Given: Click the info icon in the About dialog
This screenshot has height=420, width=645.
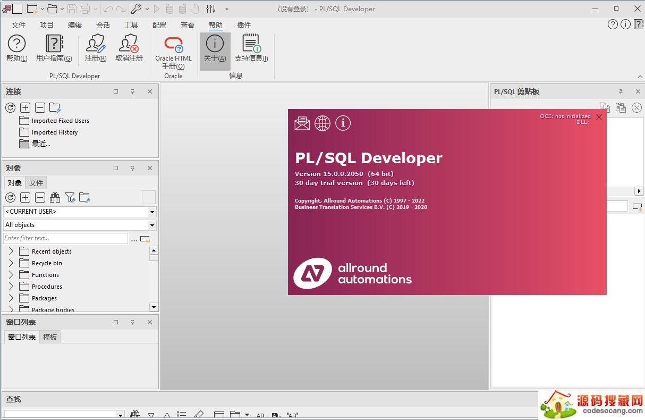Looking at the screenshot, I should (343, 123).
